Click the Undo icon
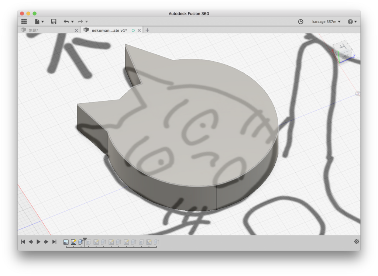The height and width of the screenshot is (276, 378). [66, 21]
